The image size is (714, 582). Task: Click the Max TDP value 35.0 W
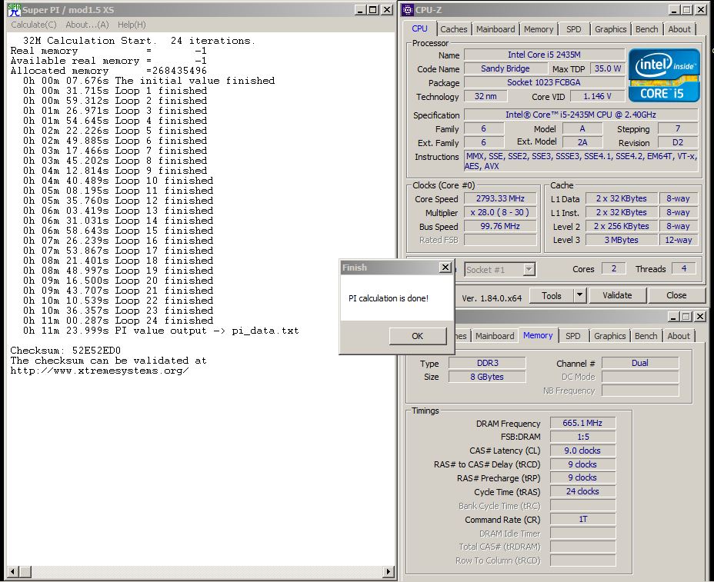click(x=608, y=68)
